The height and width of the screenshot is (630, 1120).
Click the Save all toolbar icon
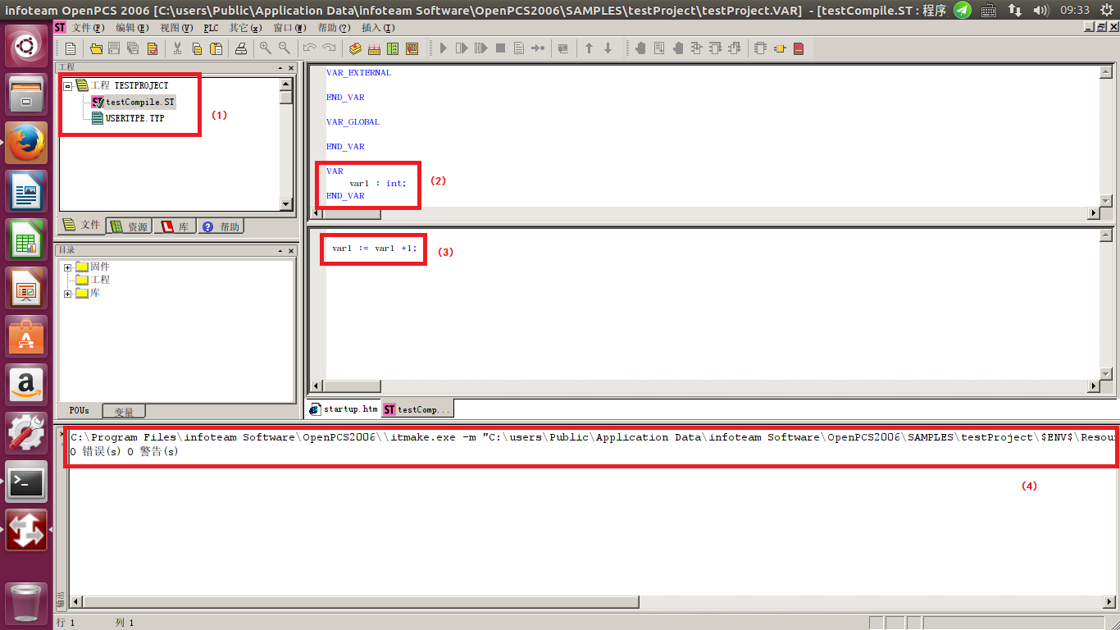[132, 48]
